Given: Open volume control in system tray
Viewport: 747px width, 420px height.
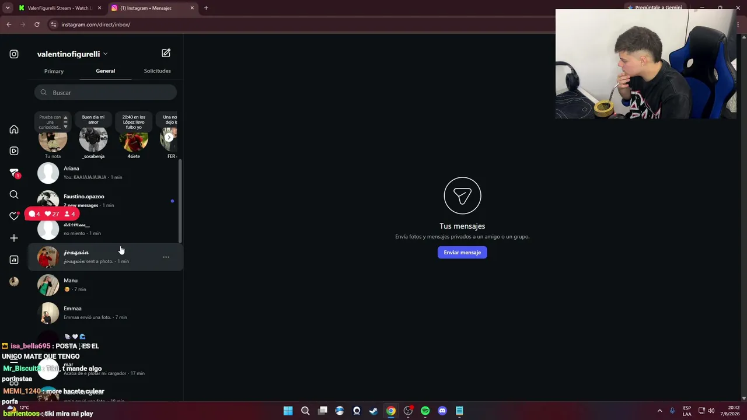Looking at the screenshot, I should coord(711,411).
